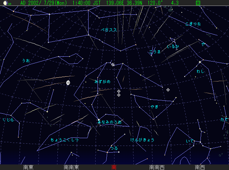Click the bright star near わし label
229x170 pixels.
[x=200, y=62]
